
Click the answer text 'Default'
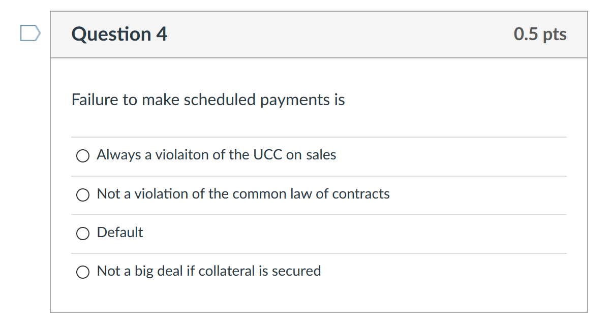(120, 233)
